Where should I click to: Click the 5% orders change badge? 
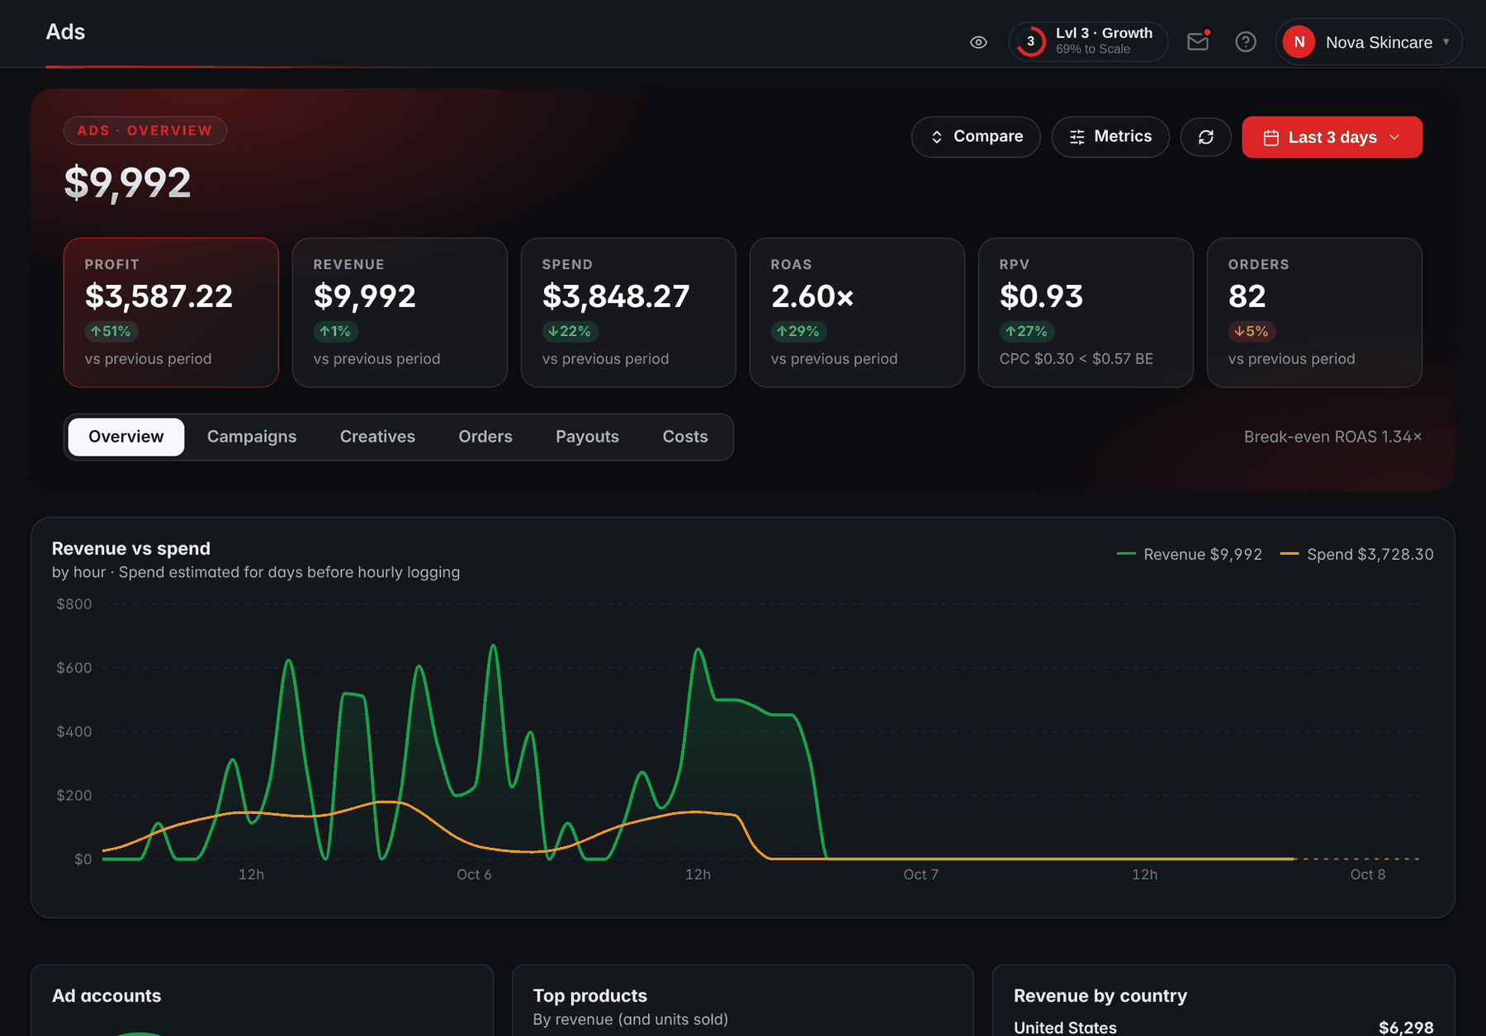click(1252, 332)
